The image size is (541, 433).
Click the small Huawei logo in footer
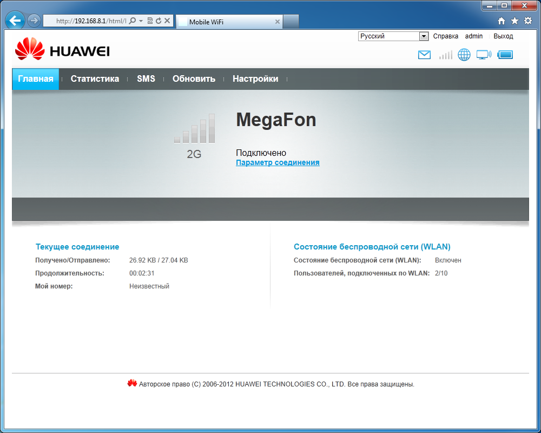[132, 383]
